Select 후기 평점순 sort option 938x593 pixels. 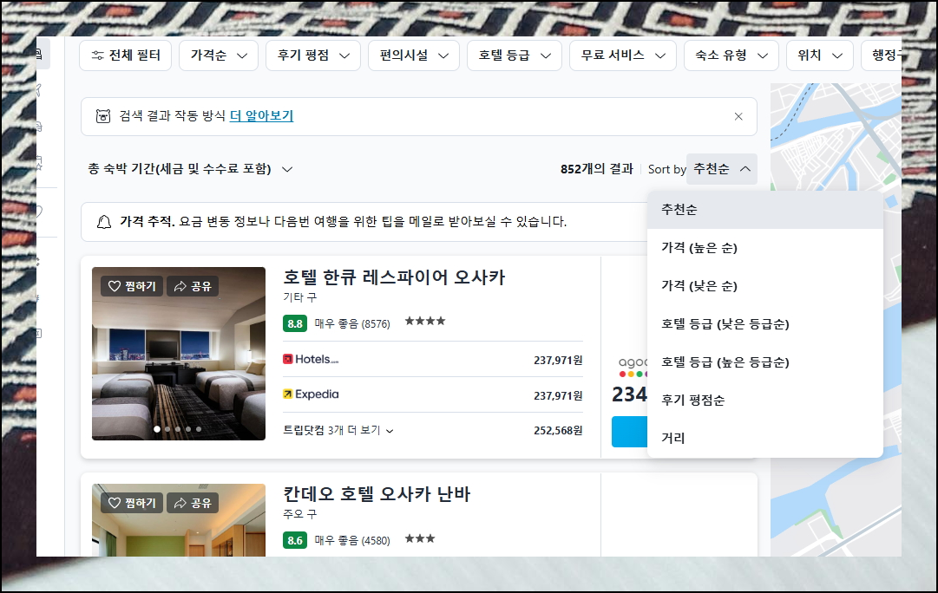pyautogui.click(x=765, y=400)
